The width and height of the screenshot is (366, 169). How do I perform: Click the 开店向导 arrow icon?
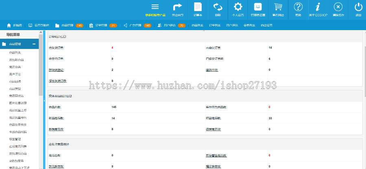coord(177,7)
